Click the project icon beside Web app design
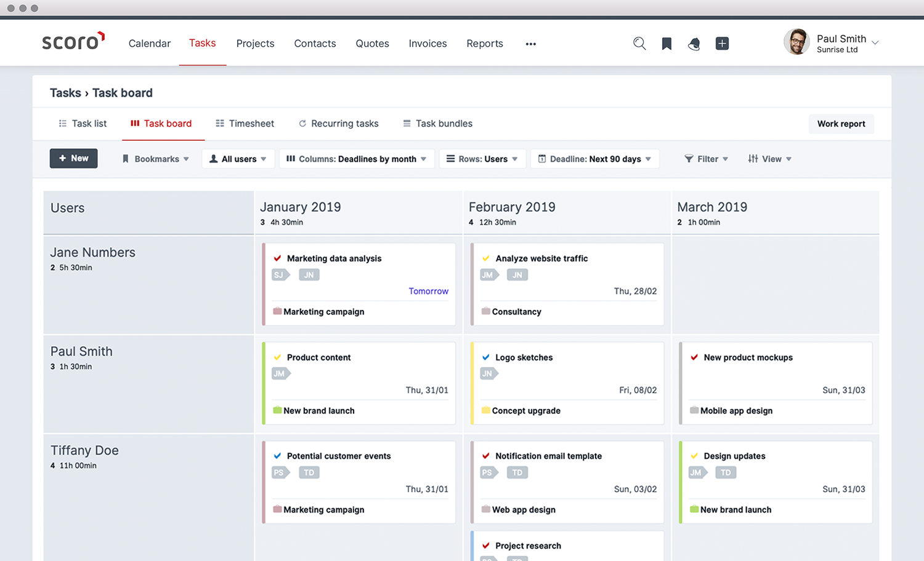924x561 pixels. [486, 509]
